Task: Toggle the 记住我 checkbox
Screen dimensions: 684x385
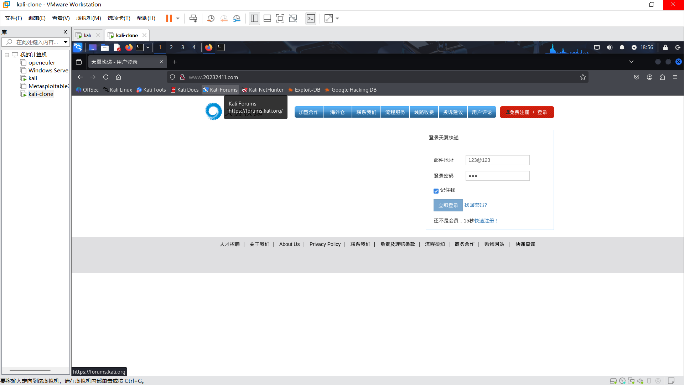Action: tap(436, 191)
